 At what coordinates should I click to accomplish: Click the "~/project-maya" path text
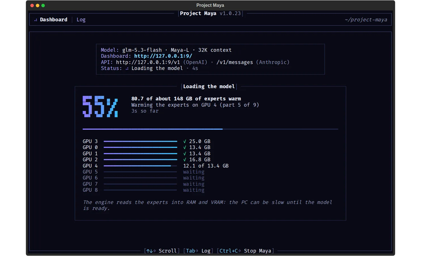click(366, 20)
